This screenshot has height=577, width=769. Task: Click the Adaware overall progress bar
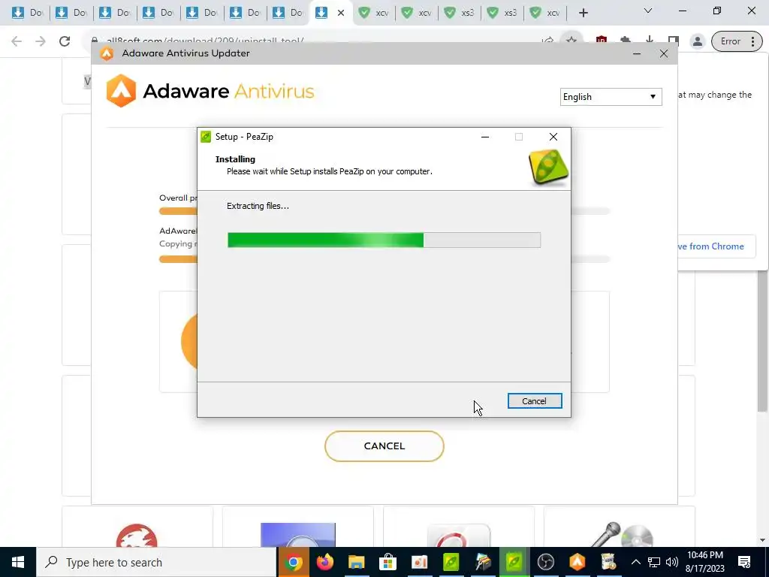384,211
